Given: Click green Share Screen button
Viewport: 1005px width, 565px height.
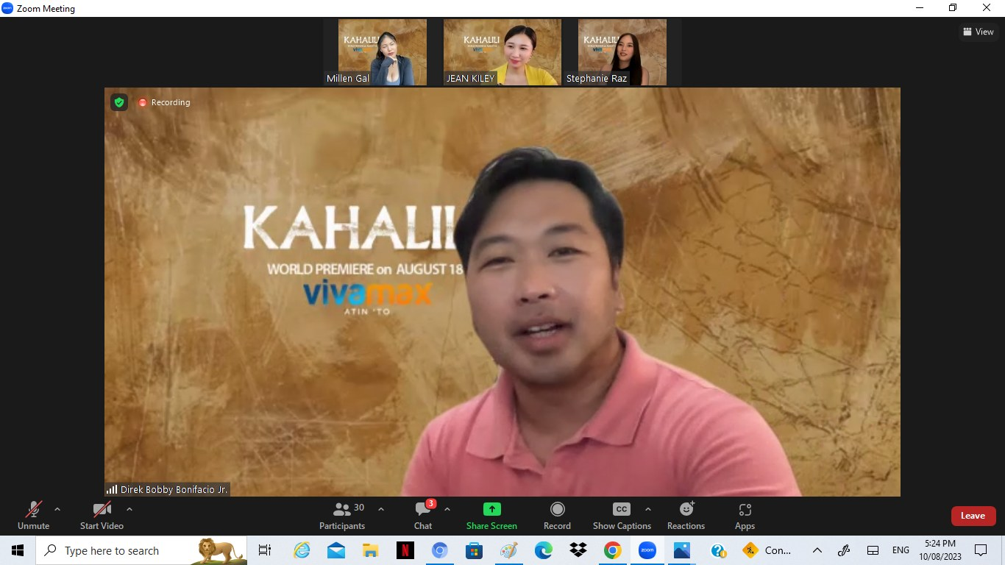Looking at the screenshot, I should tap(491, 516).
